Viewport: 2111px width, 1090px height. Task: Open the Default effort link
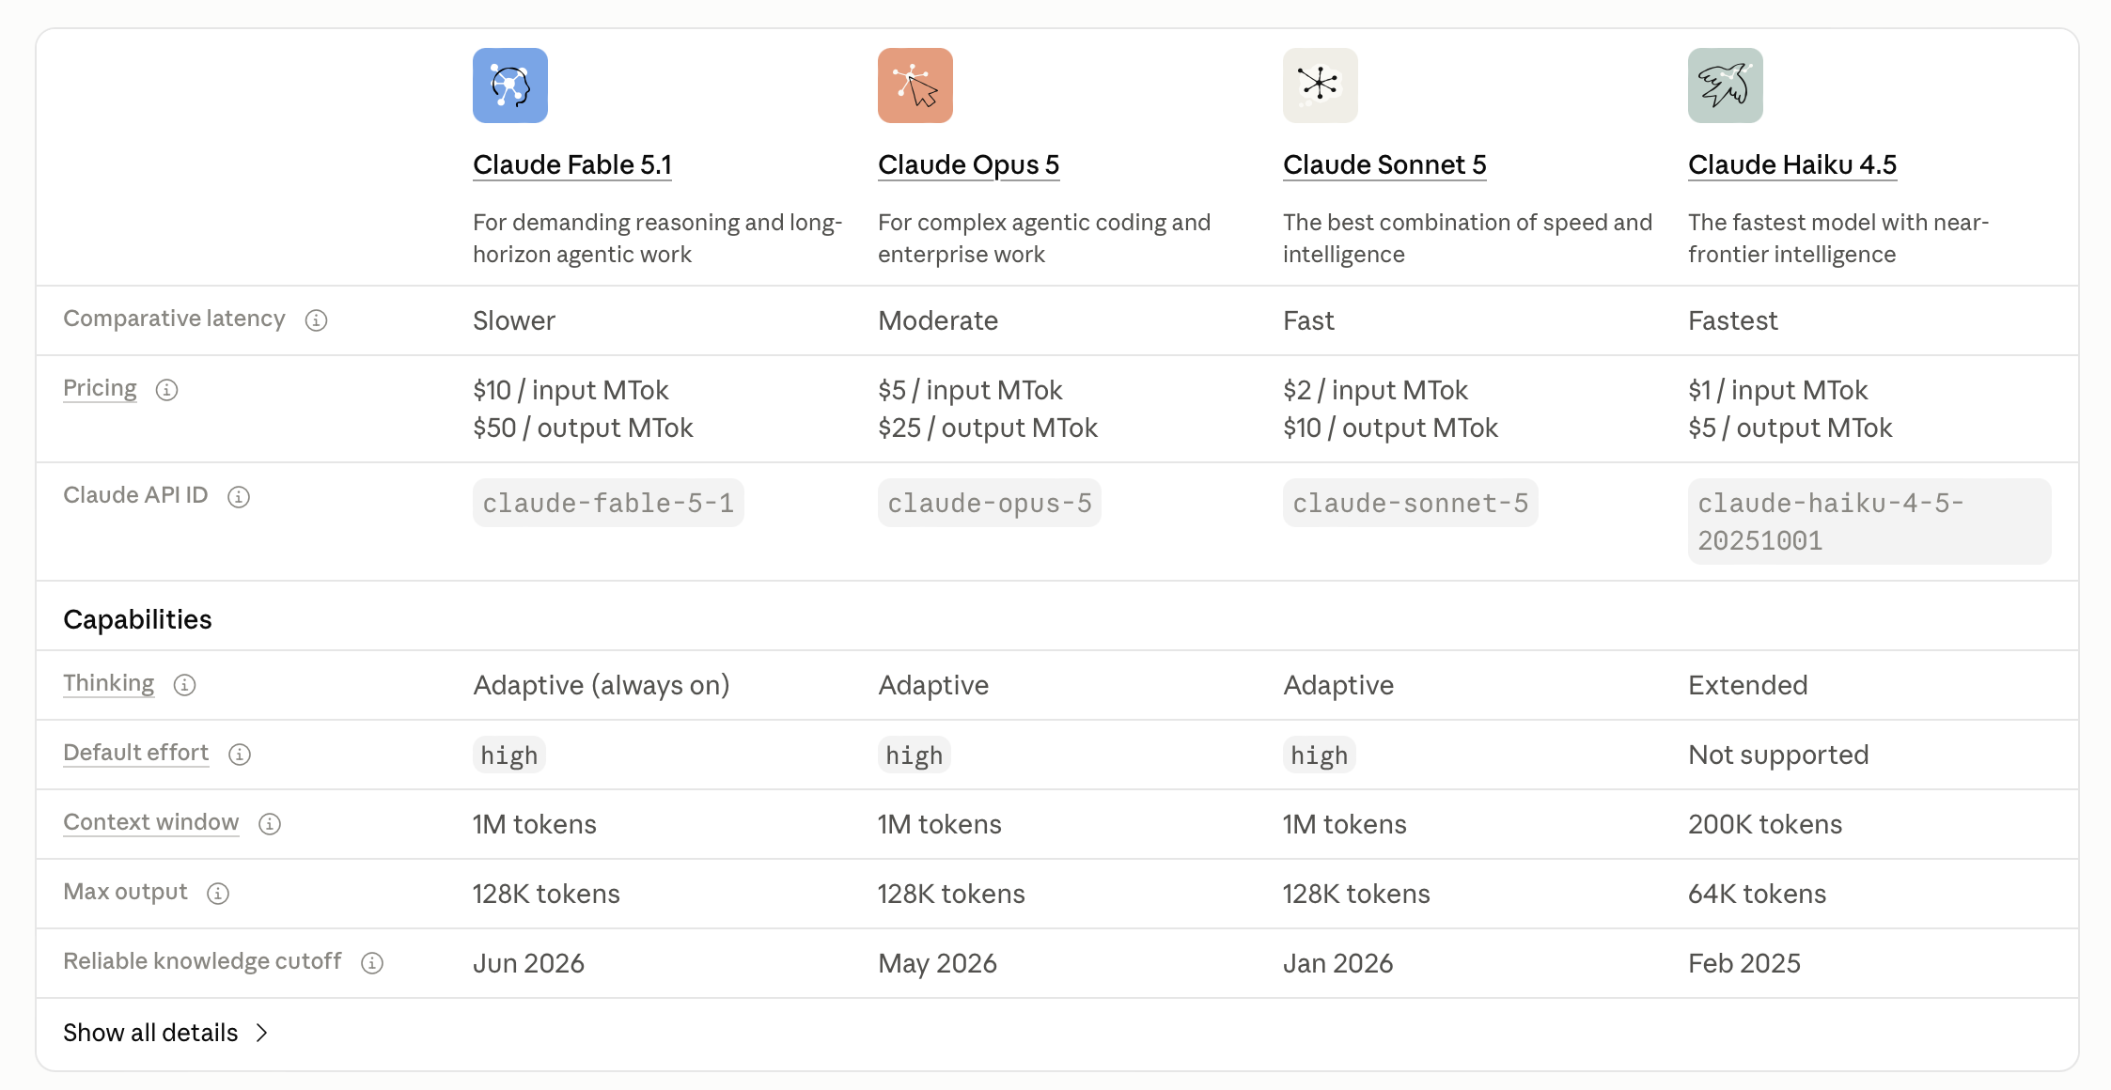click(x=135, y=753)
